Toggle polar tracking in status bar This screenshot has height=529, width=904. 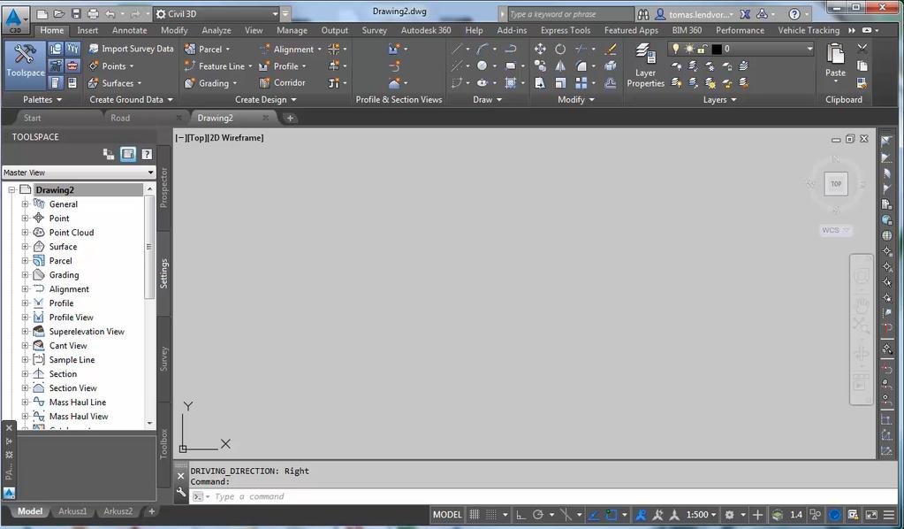538,515
